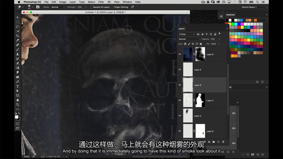Screen dimensions: 283x159
Task: Open the tool preset picker
Action: point(23,7)
